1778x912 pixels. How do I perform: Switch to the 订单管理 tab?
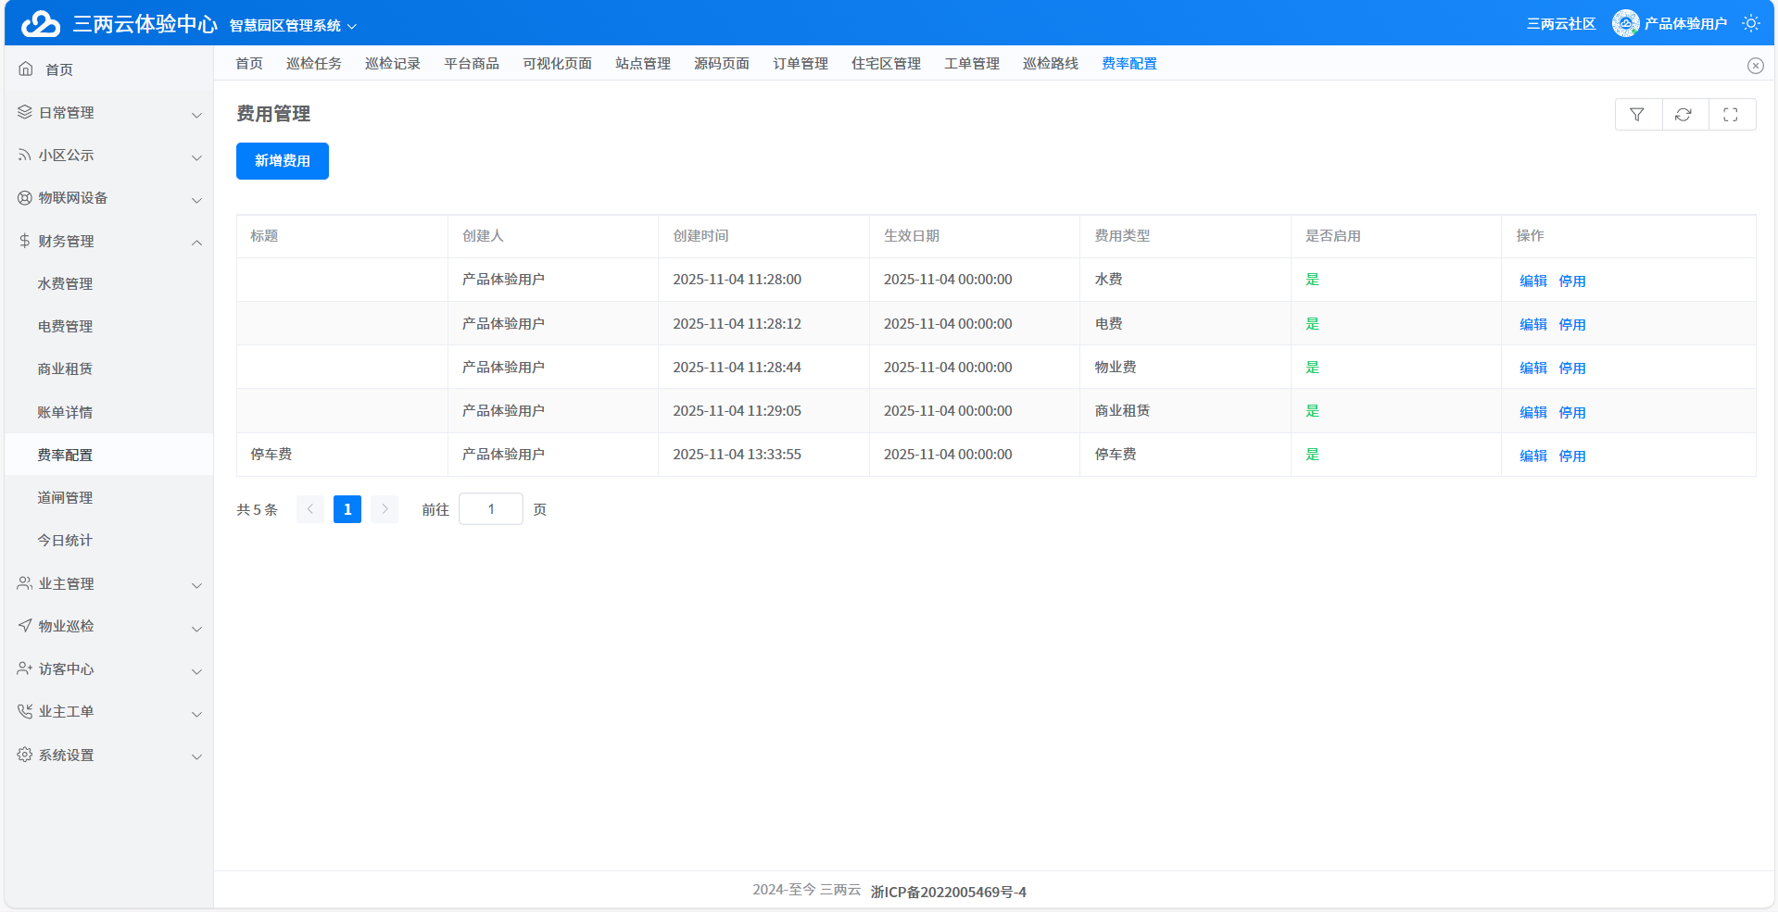[x=800, y=63]
